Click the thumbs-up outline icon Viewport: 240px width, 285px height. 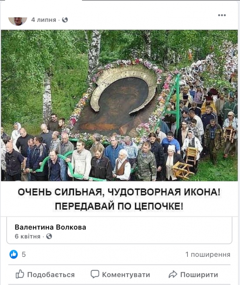(x=19, y=274)
